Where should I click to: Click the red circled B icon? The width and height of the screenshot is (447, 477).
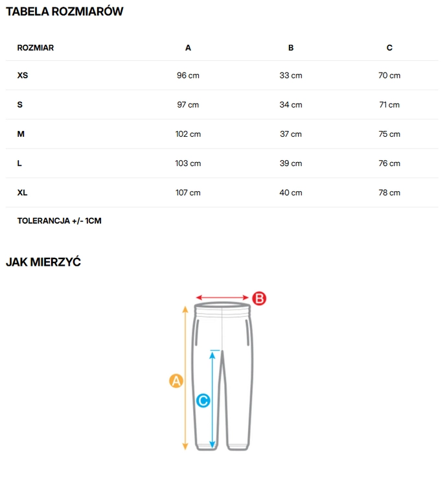pyautogui.click(x=259, y=298)
